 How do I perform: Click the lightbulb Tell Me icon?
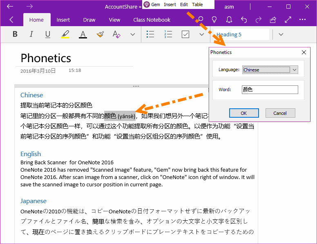(x=214, y=20)
